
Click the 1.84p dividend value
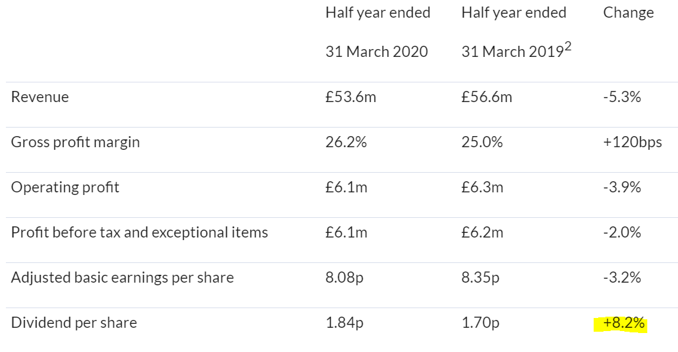pyautogui.click(x=344, y=323)
